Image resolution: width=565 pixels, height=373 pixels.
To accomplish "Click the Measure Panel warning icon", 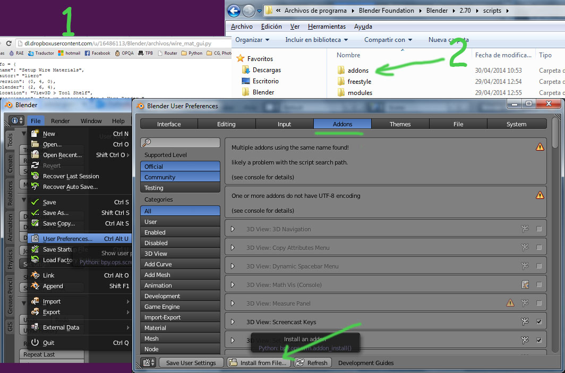I will tap(510, 303).
